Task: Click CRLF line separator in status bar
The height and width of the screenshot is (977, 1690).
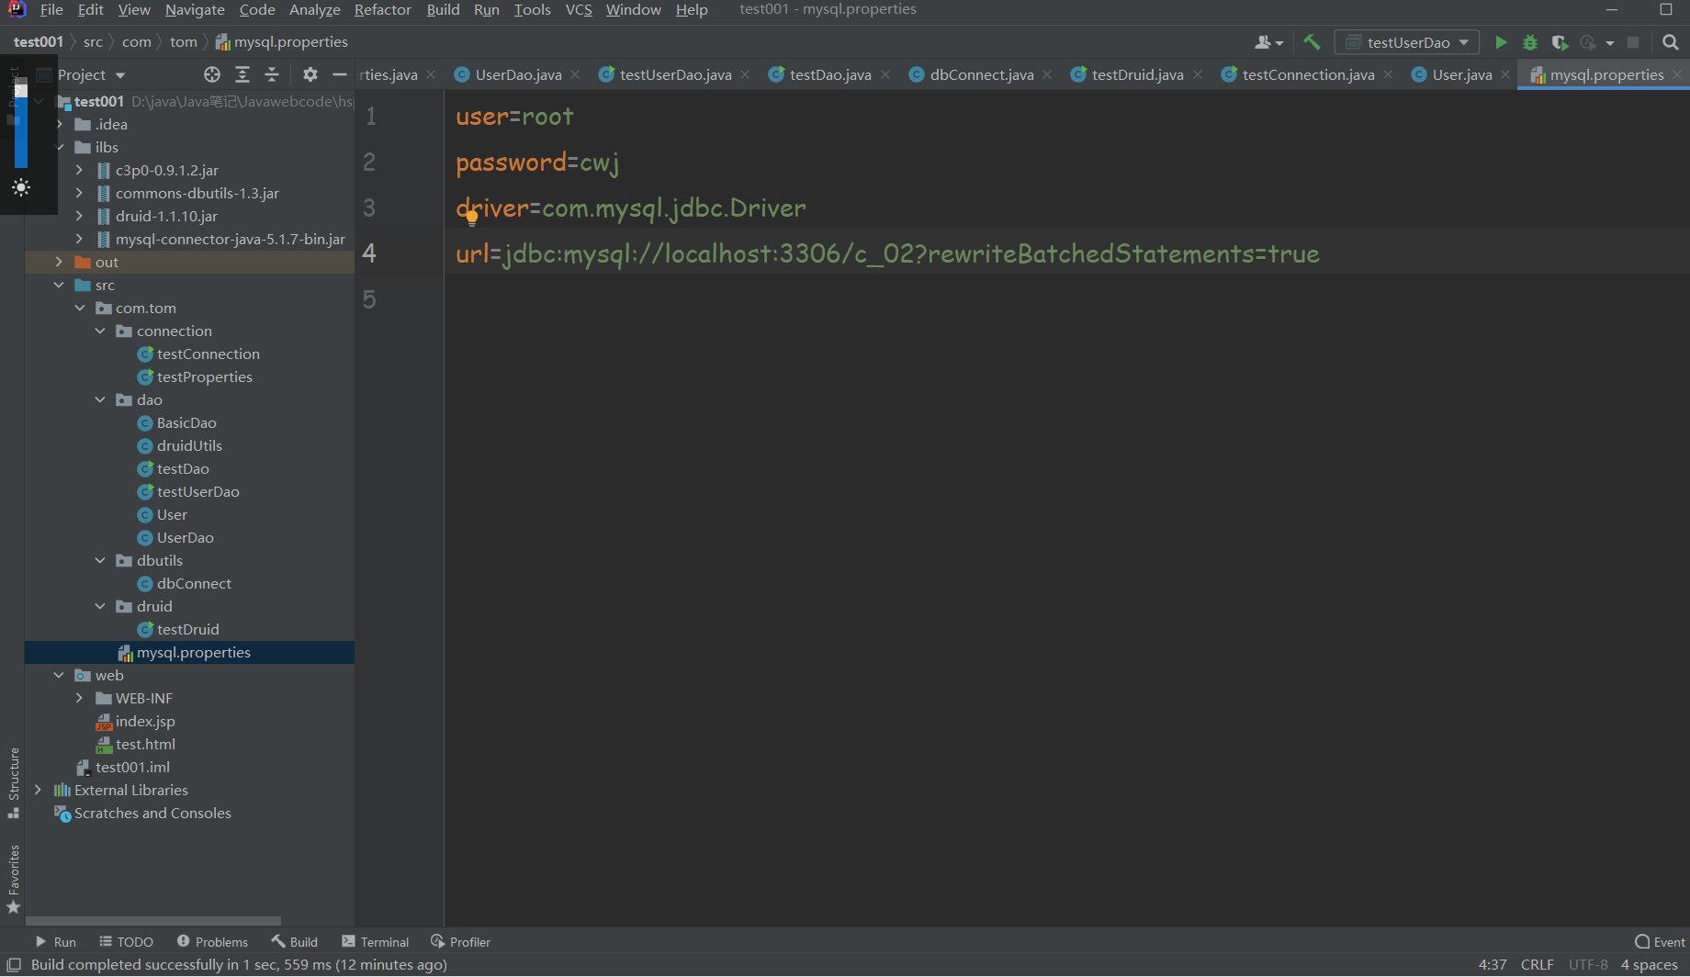Action: coord(1537,964)
